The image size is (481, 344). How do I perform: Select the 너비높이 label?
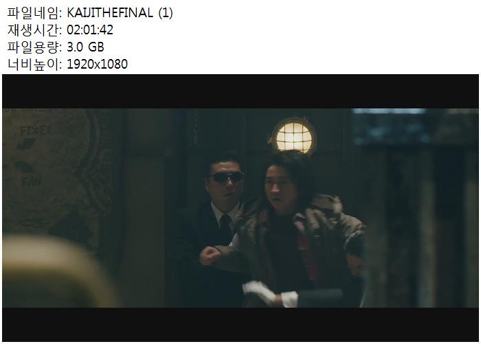(34, 65)
